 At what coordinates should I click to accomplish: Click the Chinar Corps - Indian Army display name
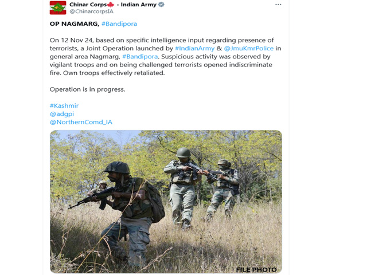[x=113, y=5]
